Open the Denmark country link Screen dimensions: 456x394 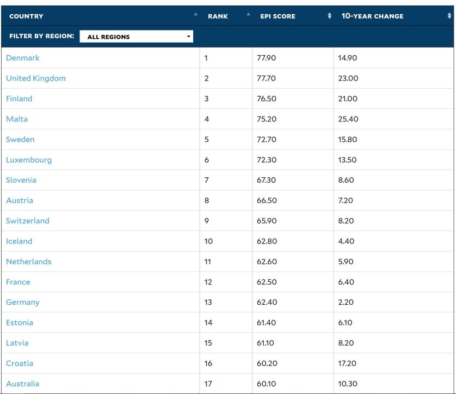click(x=23, y=58)
